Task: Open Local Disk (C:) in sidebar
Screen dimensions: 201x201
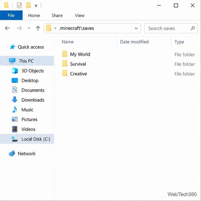Action: click(27, 139)
